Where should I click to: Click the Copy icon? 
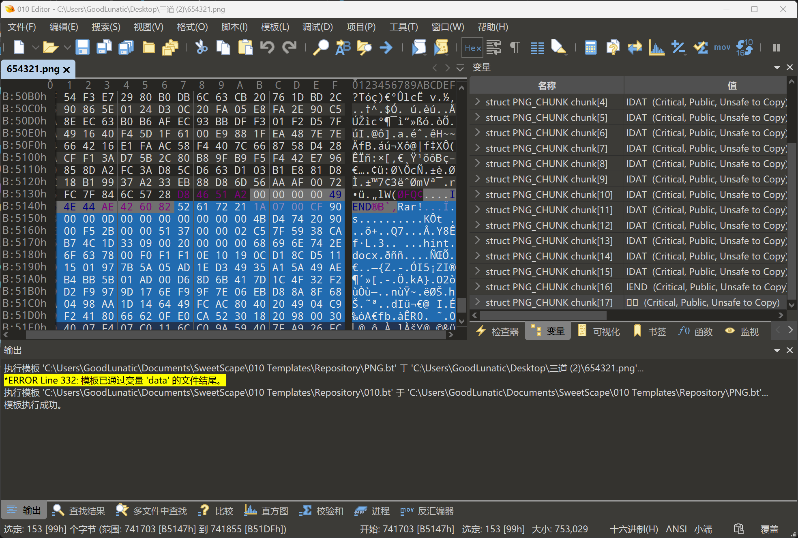[x=223, y=47]
